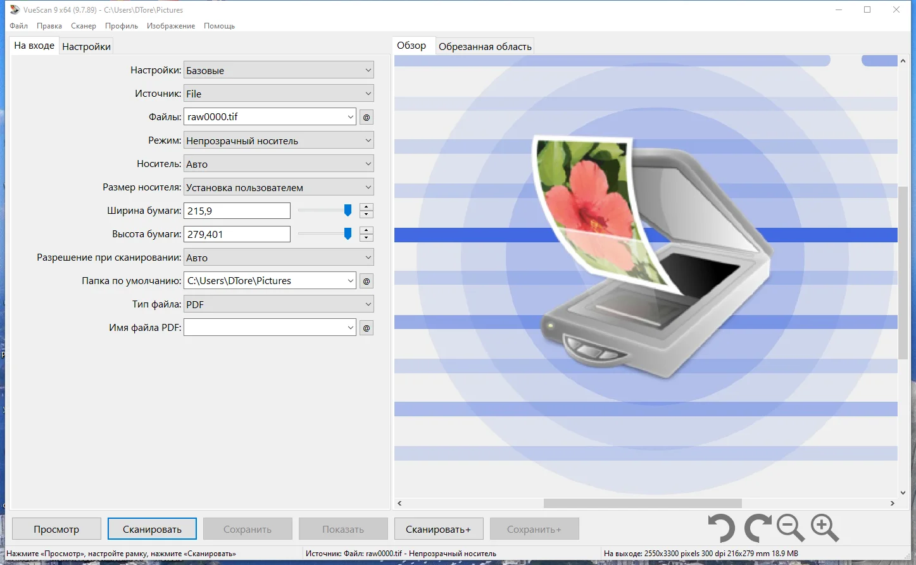Click the Высота бумаги slider handle
The width and height of the screenshot is (916, 565).
[348, 233]
